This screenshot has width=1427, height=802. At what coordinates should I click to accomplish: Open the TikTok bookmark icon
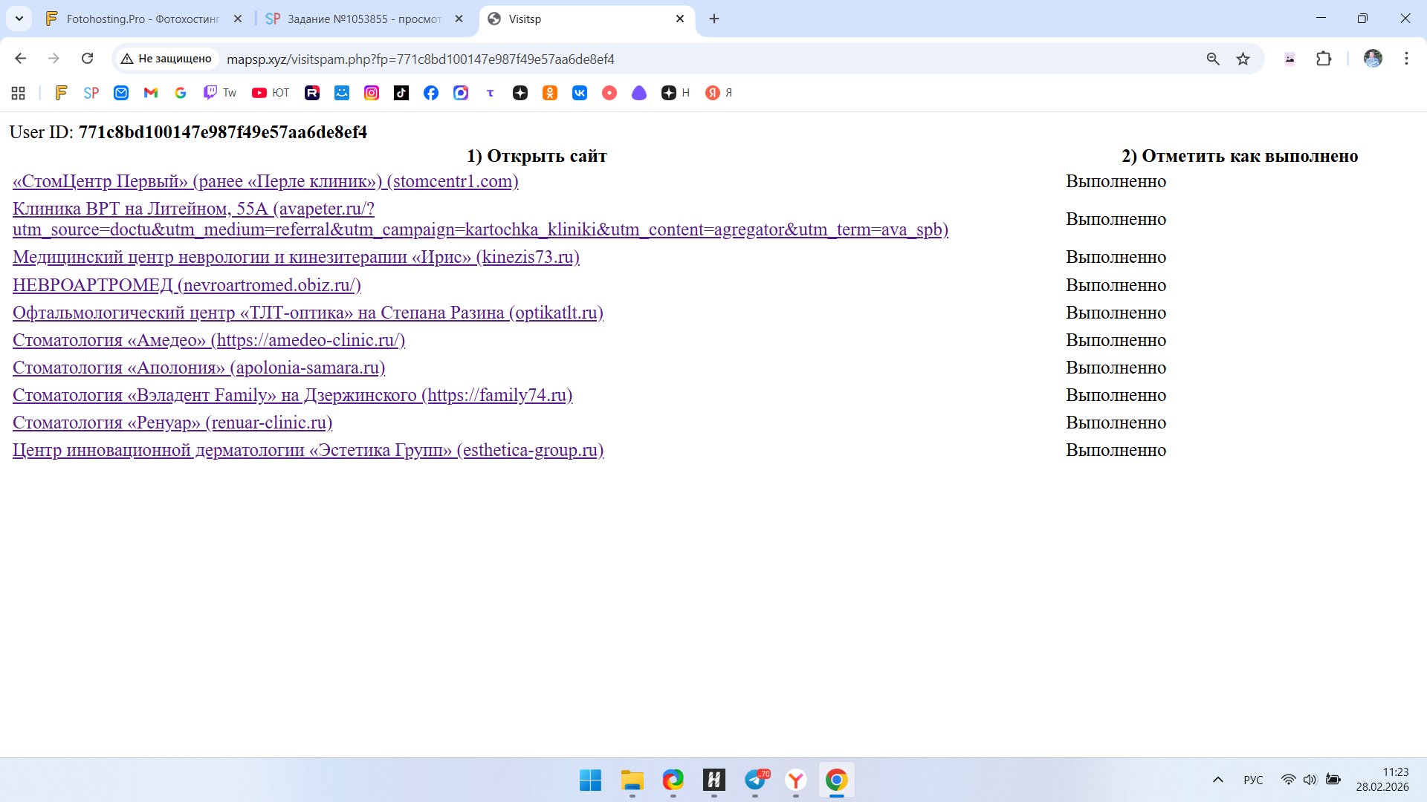[x=401, y=93]
